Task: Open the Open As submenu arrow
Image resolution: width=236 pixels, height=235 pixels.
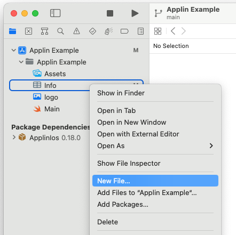Action: pos(211,145)
